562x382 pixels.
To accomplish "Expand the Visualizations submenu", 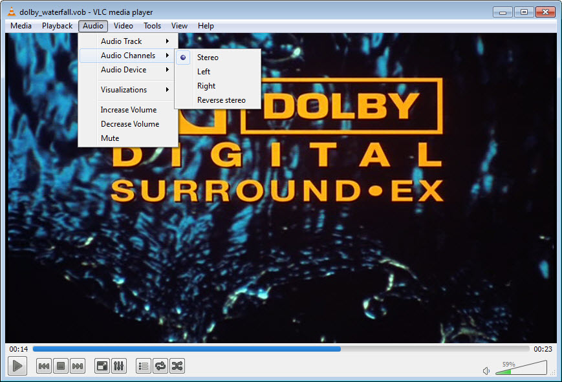I will pos(128,90).
